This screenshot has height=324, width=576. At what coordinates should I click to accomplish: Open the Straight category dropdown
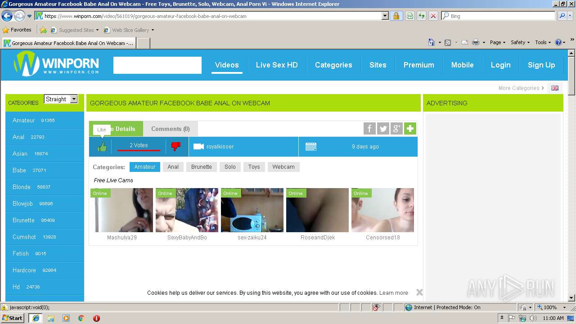[x=61, y=99]
